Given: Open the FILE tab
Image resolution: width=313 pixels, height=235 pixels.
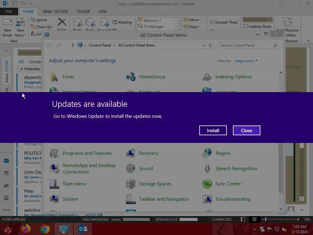Looking at the screenshot, I should (9, 12).
